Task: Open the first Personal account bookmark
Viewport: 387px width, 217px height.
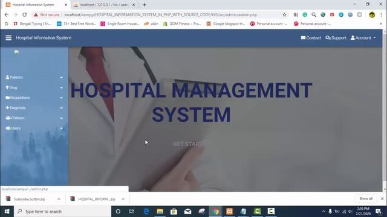Action: [x=268, y=24]
